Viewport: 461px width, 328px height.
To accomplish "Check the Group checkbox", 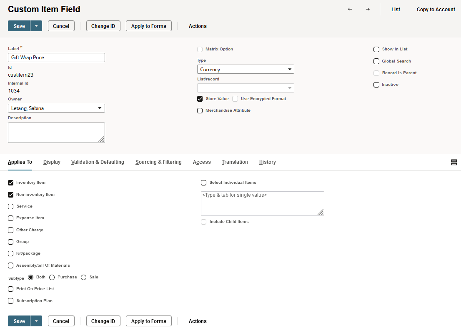I will [x=10, y=242].
